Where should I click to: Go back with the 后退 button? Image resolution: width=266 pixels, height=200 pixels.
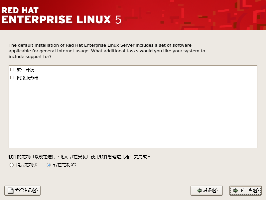coord(206,191)
